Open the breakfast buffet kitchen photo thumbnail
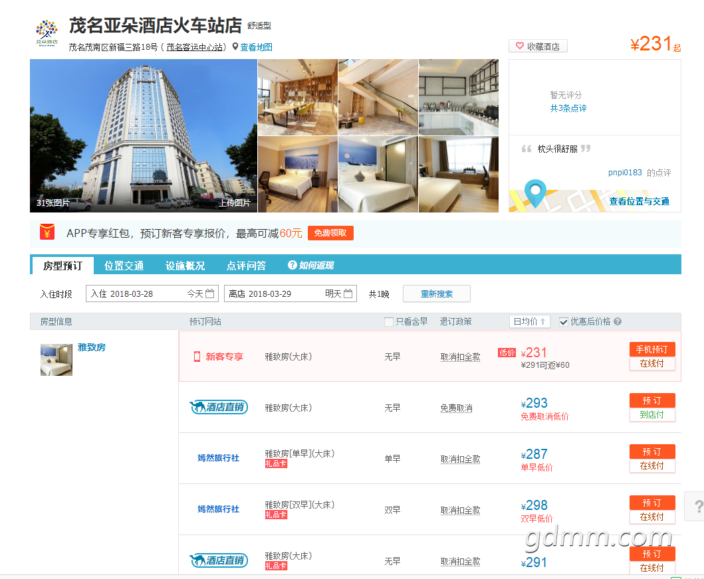 (459, 98)
